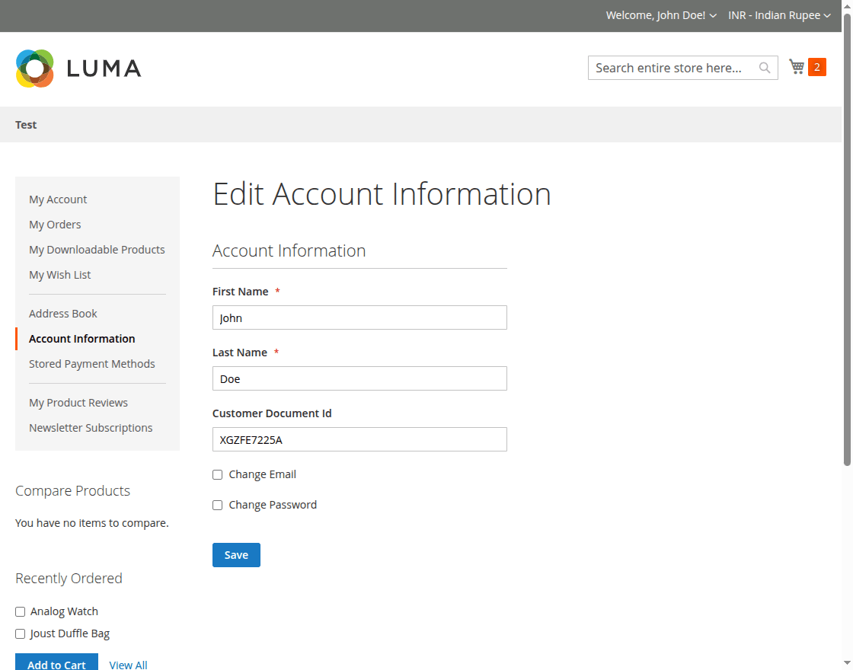The width and height of the screenshot is (853, 670).
Task: Focus the Customer Document Id field
Action: tap(359, 439)
